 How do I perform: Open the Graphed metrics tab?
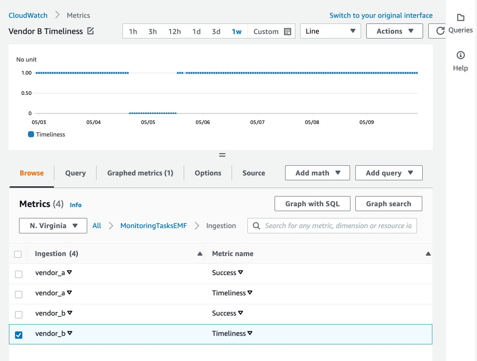pyautogui.click(x=140, y=173)
